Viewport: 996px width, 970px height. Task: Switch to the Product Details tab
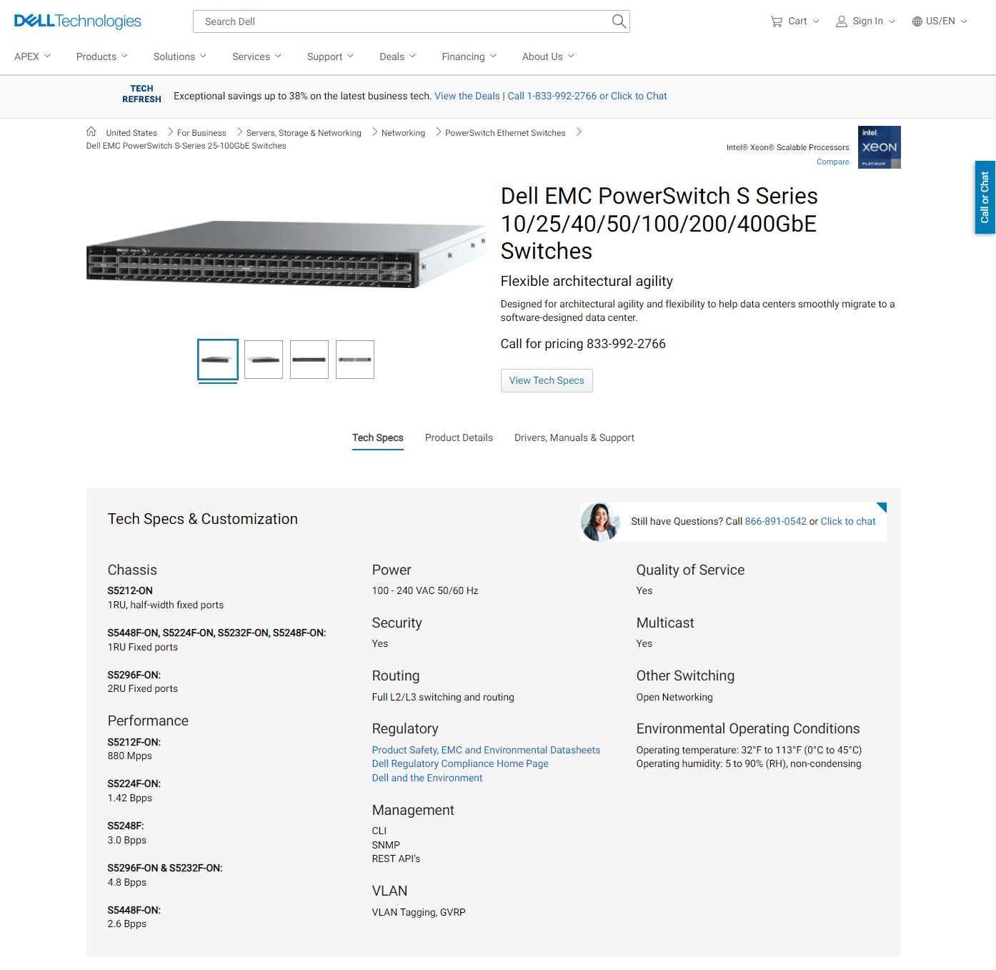[x=459, y=437]
